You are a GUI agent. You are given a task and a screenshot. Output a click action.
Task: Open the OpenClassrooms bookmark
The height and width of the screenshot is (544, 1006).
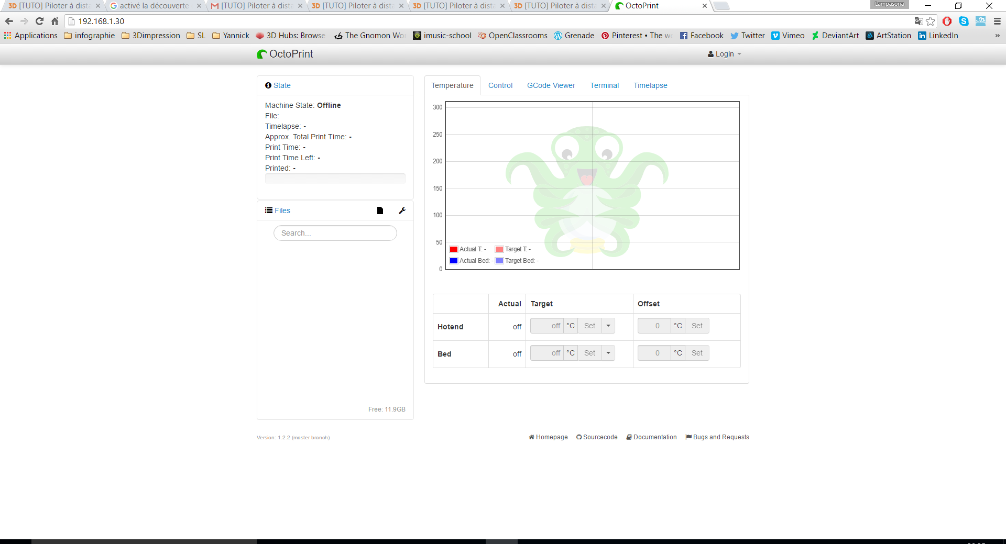pyautogui.click(x=513, y=36)
